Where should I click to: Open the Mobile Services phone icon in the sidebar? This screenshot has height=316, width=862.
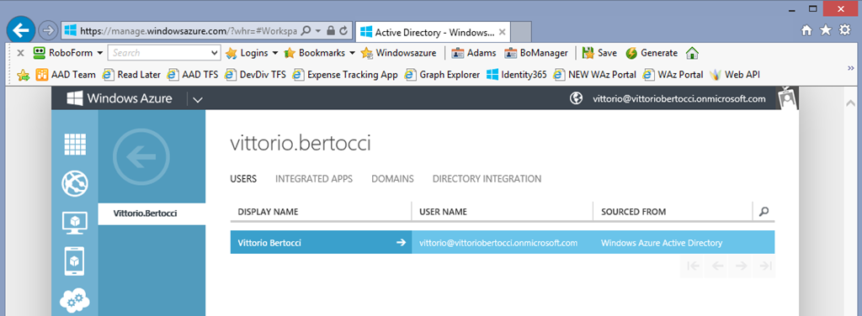(x=74, y=261)
